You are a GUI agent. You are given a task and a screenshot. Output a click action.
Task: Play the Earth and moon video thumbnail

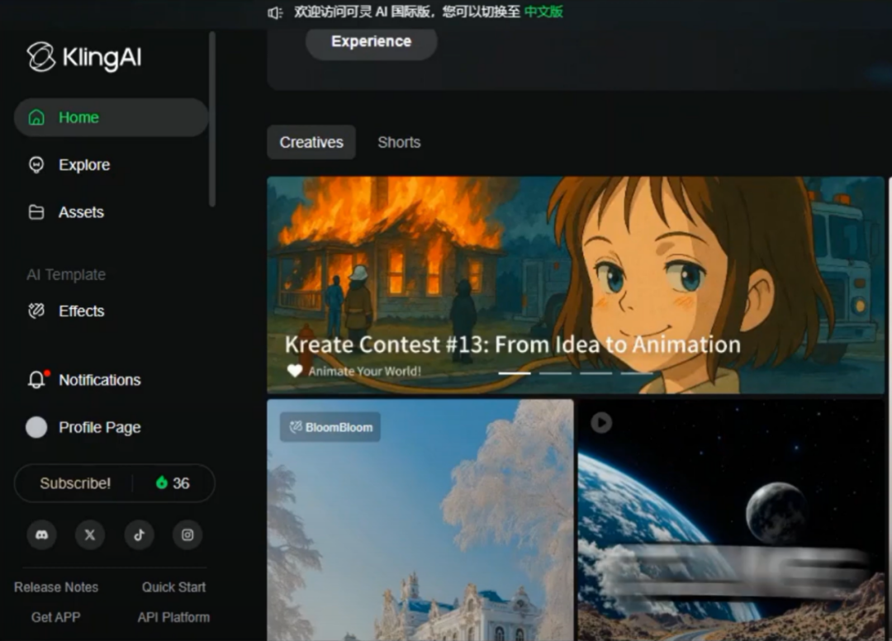(x=601, y=423)
